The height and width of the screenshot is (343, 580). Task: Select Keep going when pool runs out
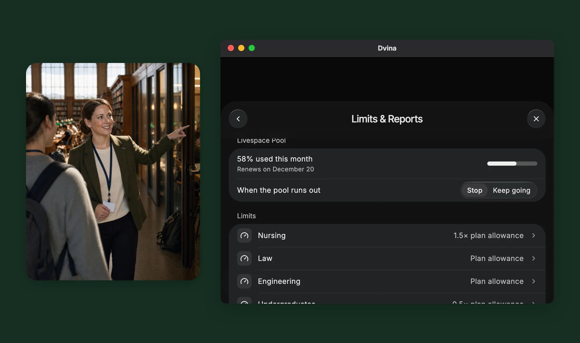511,190
